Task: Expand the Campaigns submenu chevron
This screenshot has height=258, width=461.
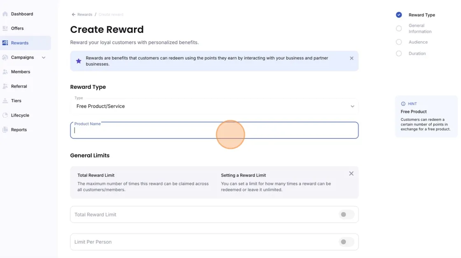Action: tap(44, 58)
